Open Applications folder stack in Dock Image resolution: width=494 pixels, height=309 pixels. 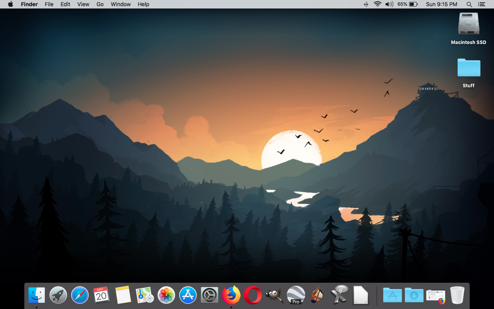click(392, 295)
